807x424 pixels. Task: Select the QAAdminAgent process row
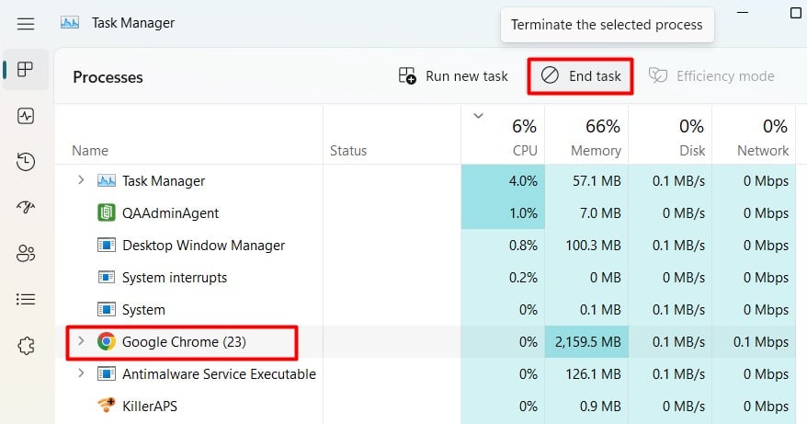click(426, 212)
